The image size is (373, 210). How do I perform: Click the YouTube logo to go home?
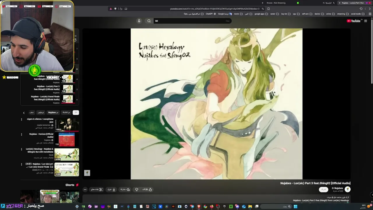point(354,21)
